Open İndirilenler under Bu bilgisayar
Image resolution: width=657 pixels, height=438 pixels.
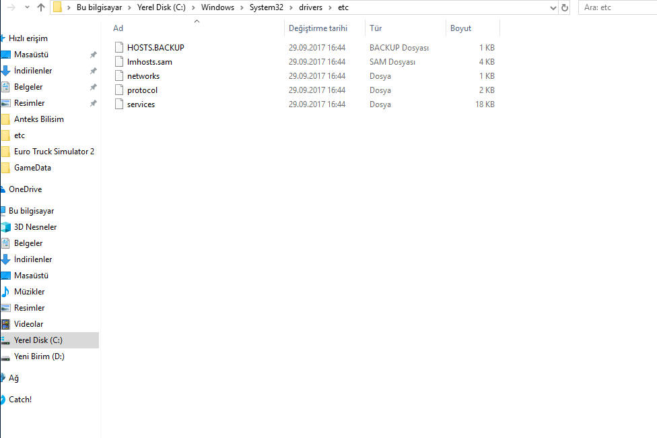(x=33, y=259)
